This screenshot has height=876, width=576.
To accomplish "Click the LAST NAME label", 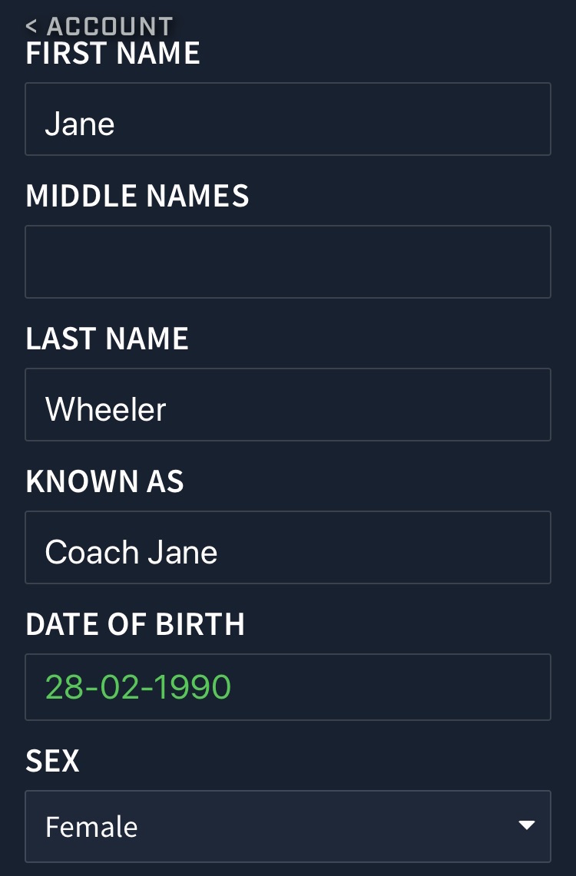I will coord(108,339).
